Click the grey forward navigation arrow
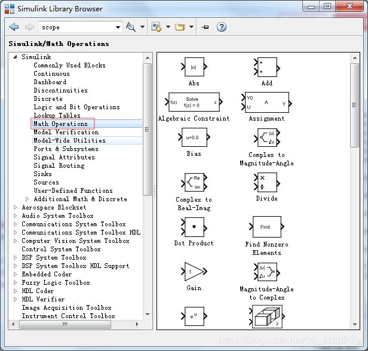 point(29,27)
